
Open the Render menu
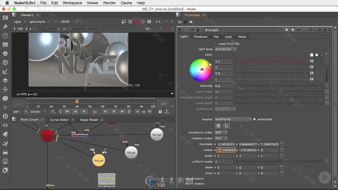(x=110, y=3)
